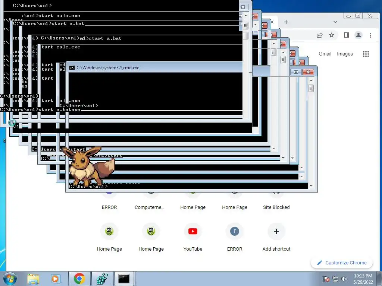The height and width of the screenshot is (286, 382).
Task: Switch to Chrome in the taskbar
Action: pos(79,279)
